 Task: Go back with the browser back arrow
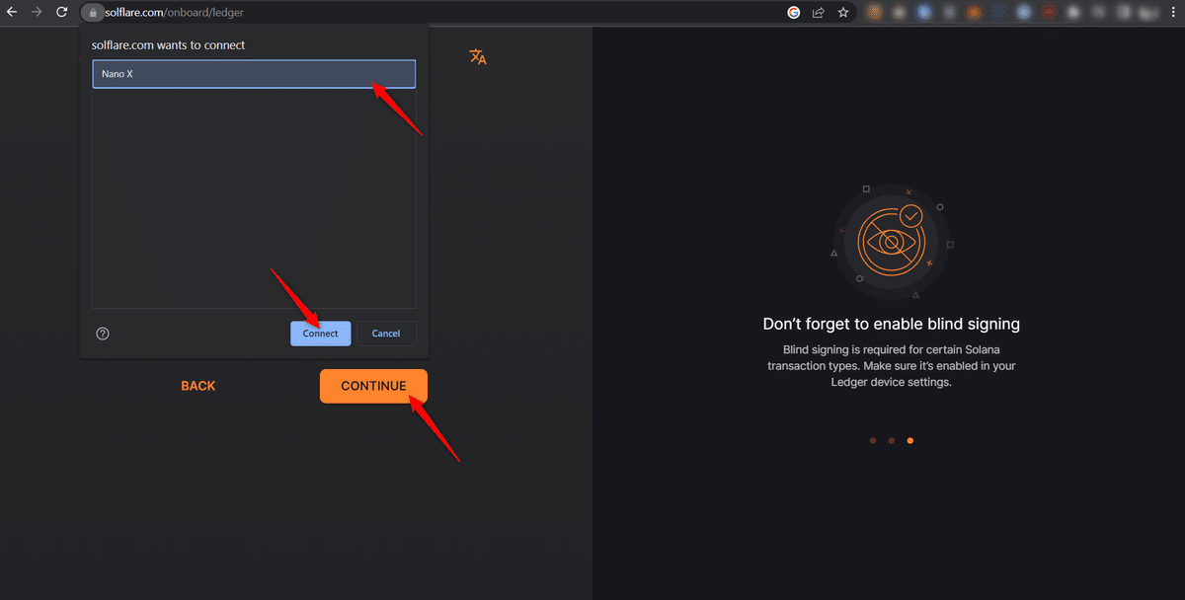(12, 13)
